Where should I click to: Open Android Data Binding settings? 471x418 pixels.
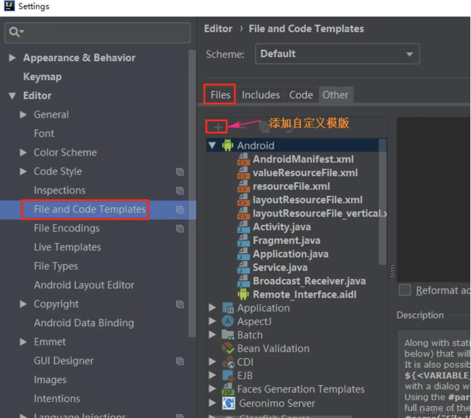click(84, 323)
